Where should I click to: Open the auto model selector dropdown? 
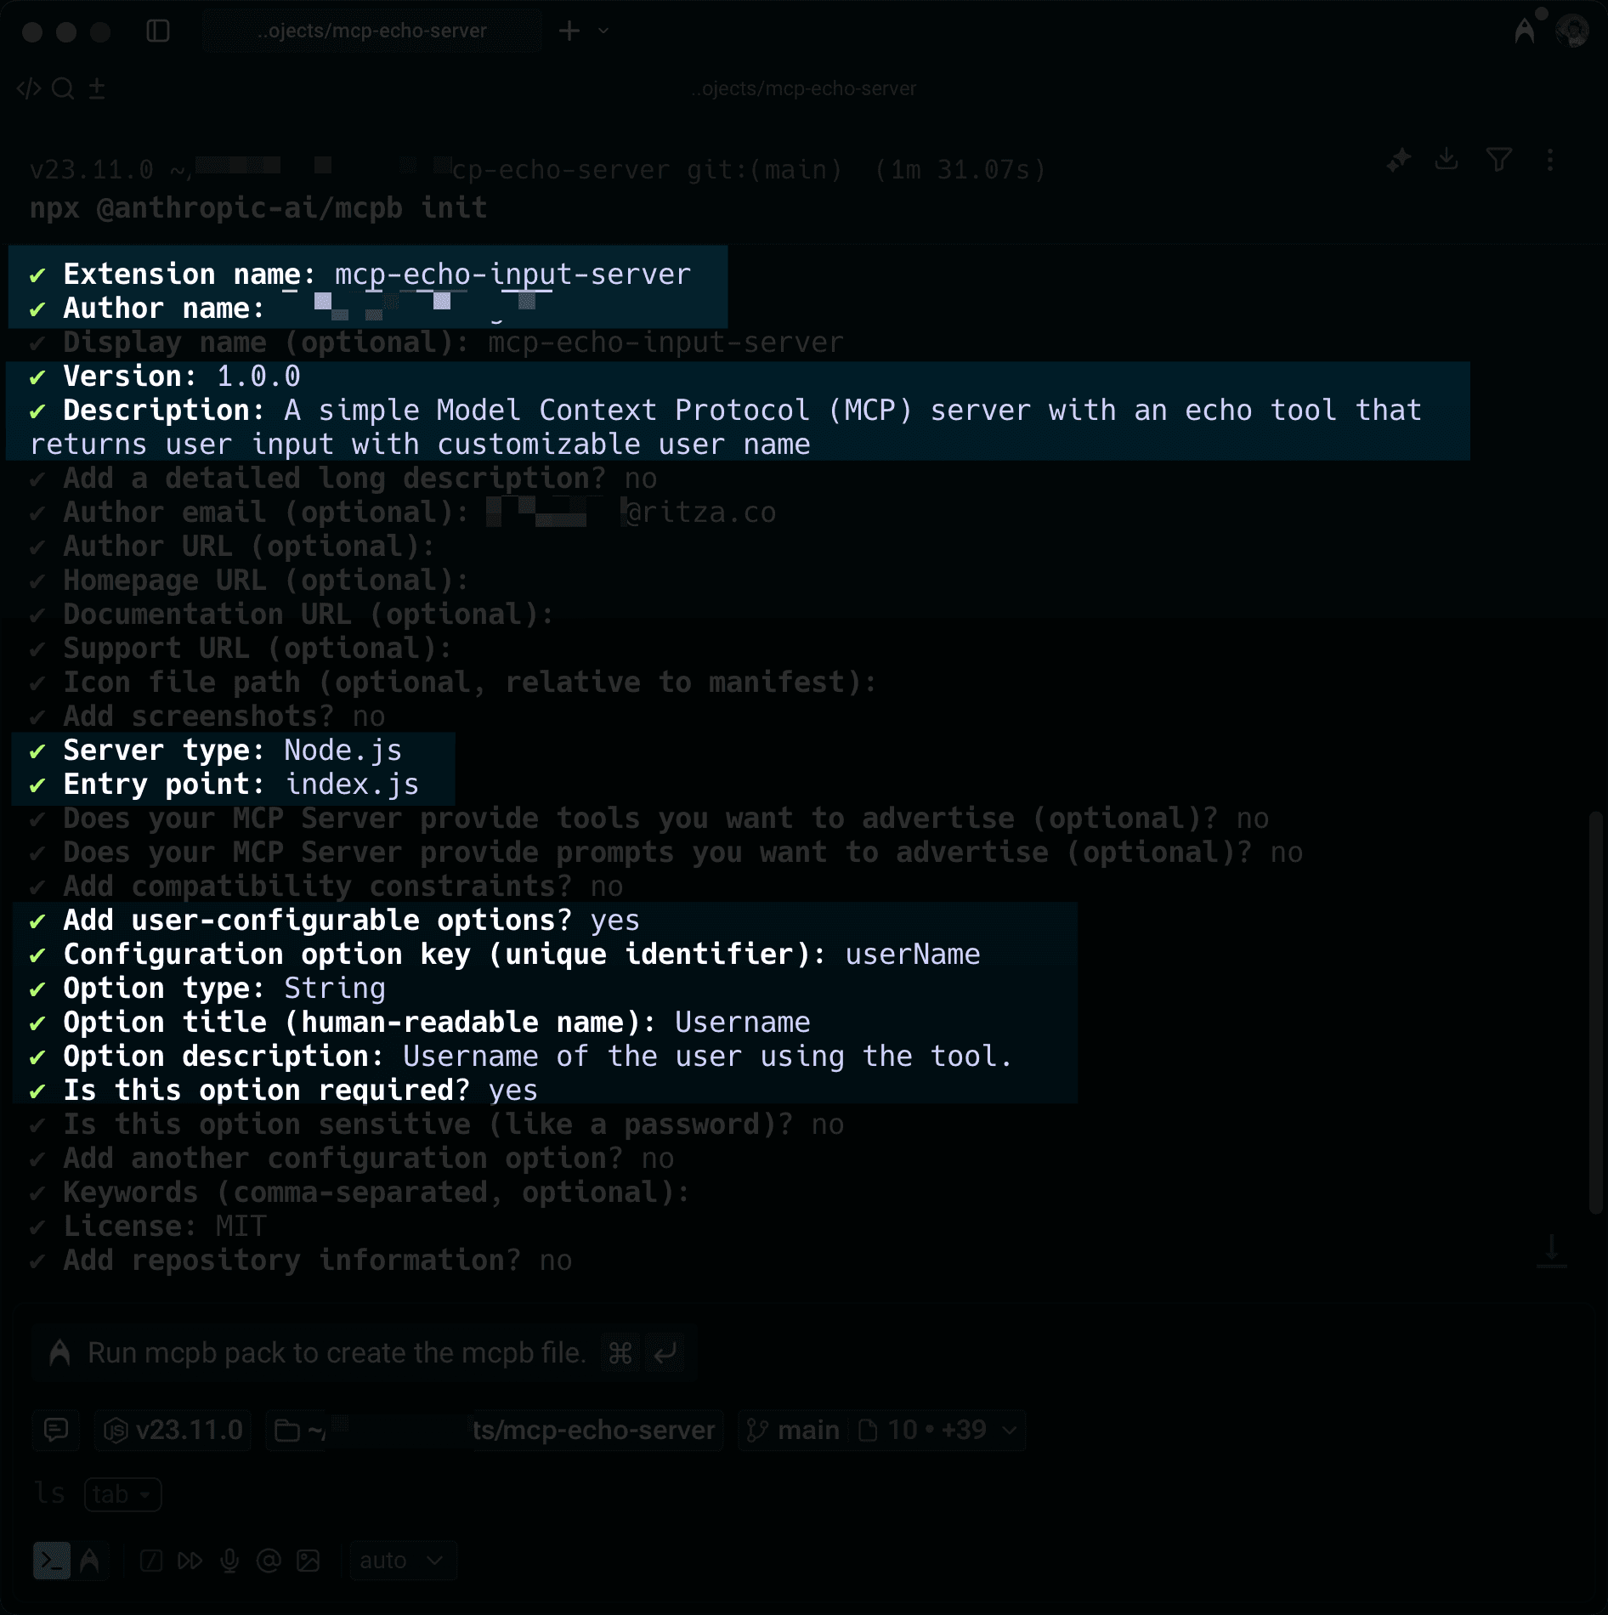click(402, 1560)
